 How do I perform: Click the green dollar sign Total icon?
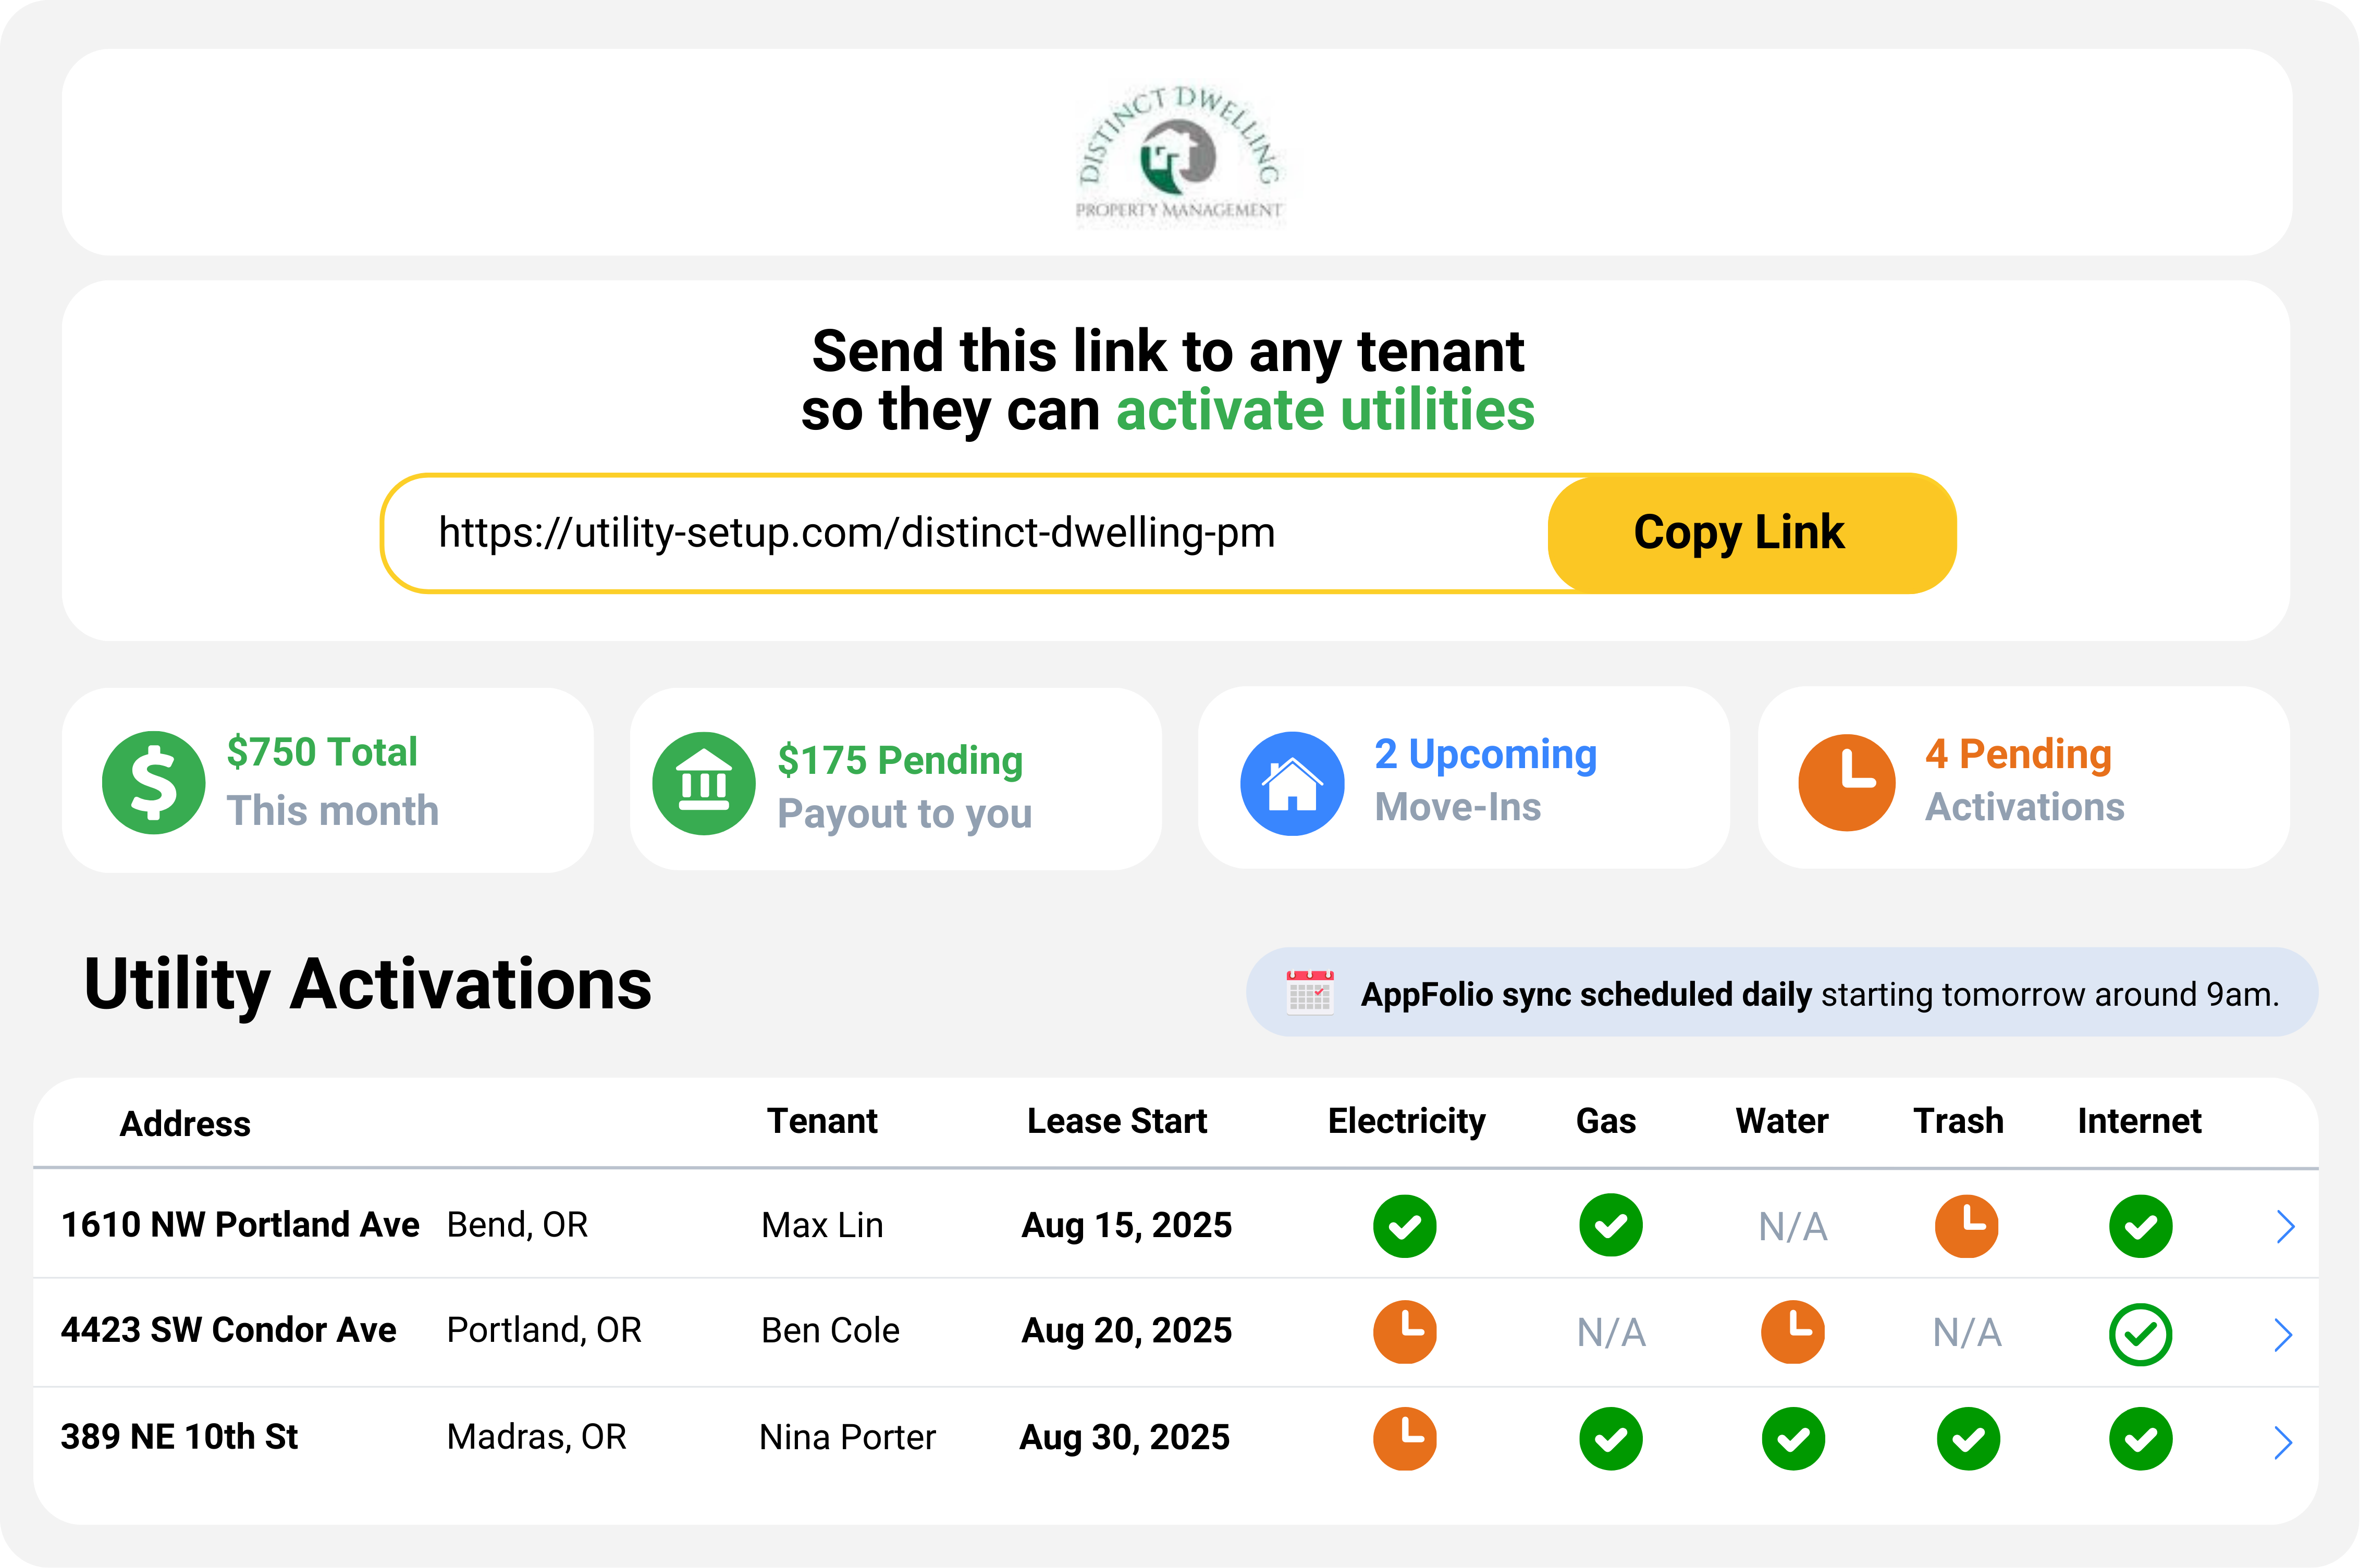click(x=153, y=782)
